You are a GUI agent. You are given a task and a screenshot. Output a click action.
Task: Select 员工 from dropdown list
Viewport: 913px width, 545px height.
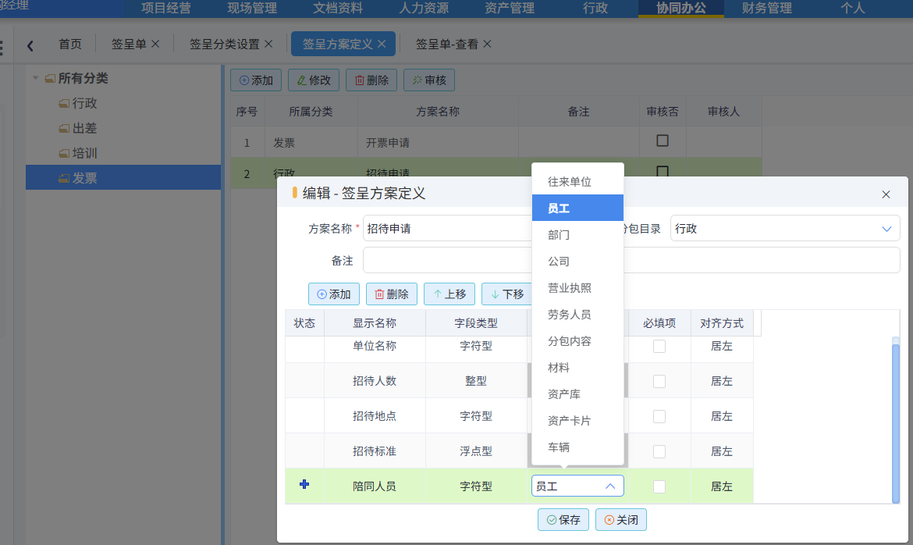(577, 208)
